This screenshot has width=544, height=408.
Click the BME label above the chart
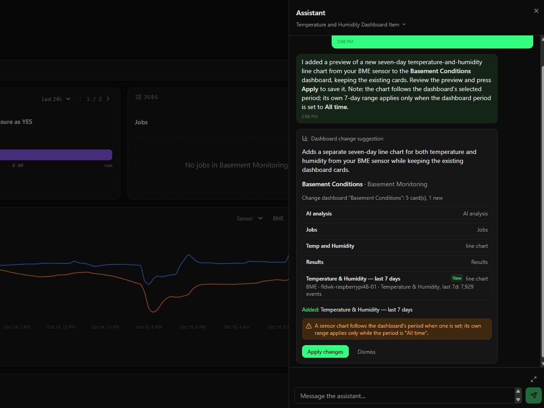pos(278,219)
